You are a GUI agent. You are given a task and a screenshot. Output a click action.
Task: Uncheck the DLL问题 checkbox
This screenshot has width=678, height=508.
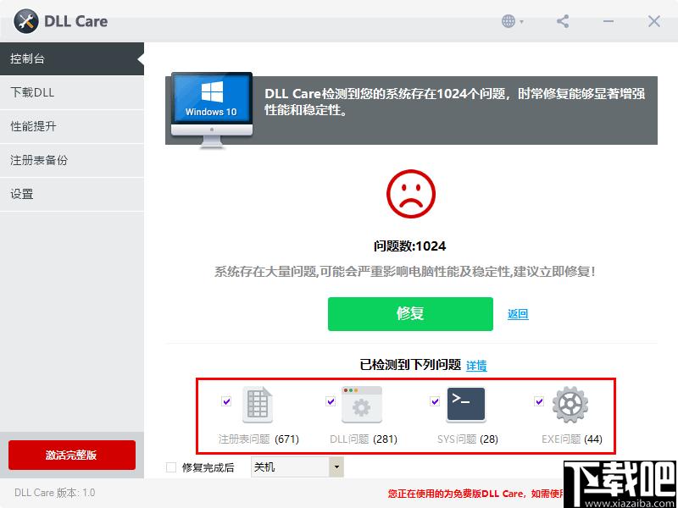click(x=331, y=401)
